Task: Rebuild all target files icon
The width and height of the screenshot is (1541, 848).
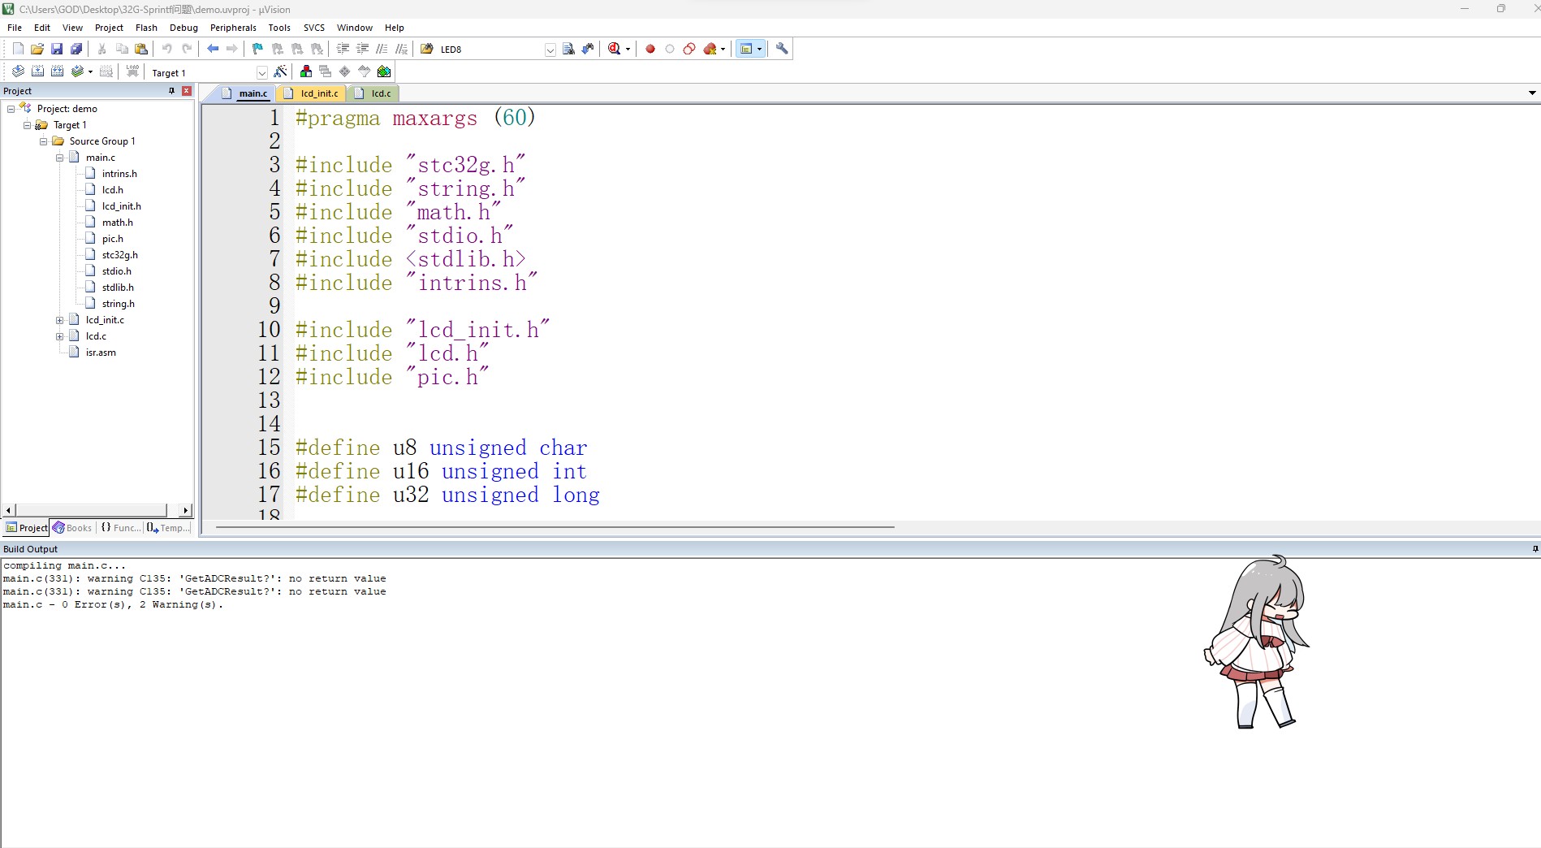Action: (57, 71)
